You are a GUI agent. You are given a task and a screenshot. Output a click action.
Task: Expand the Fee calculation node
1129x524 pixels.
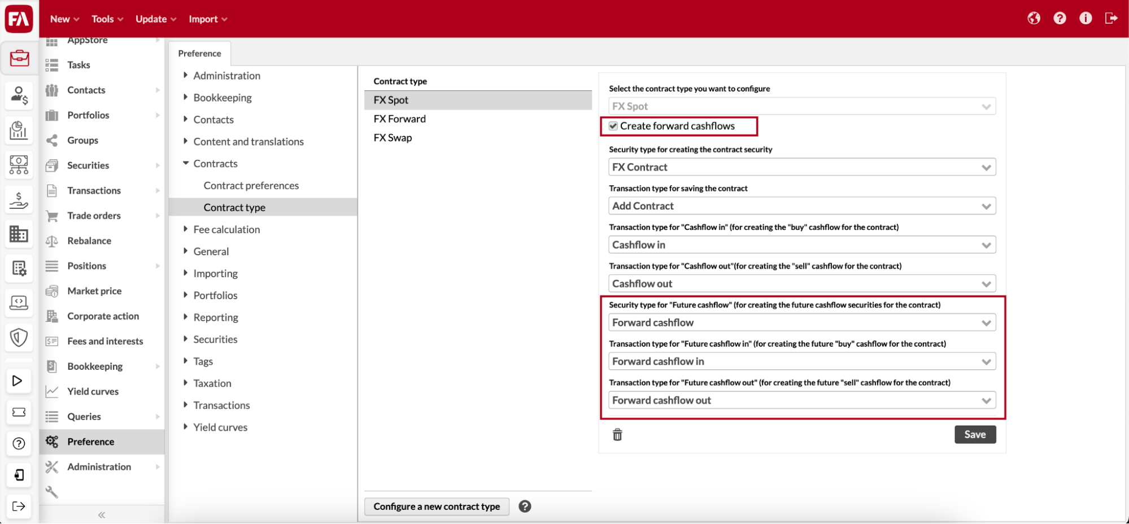pos(186,229)
